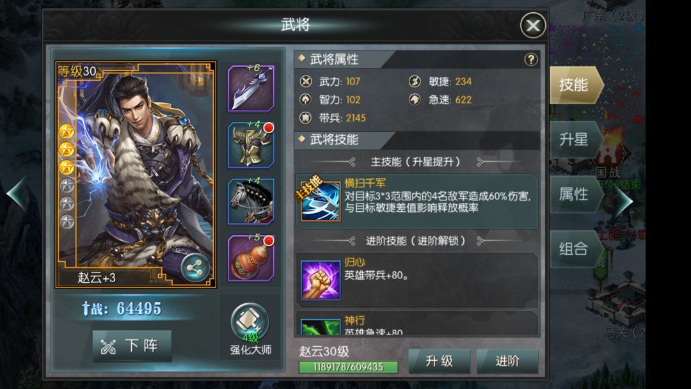
Task: Go to previous general with left arrow
Action: tap(17, 194)
